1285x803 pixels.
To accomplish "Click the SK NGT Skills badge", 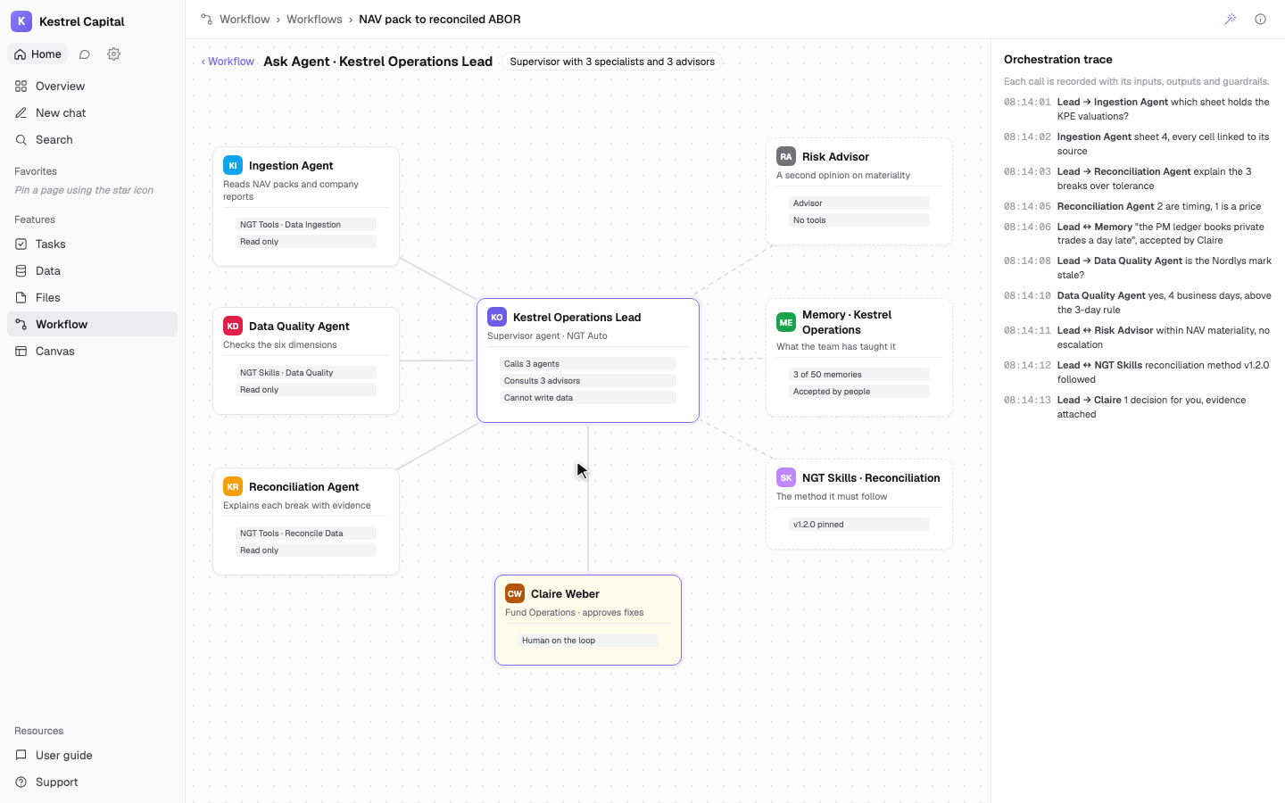I will (786, 477).
